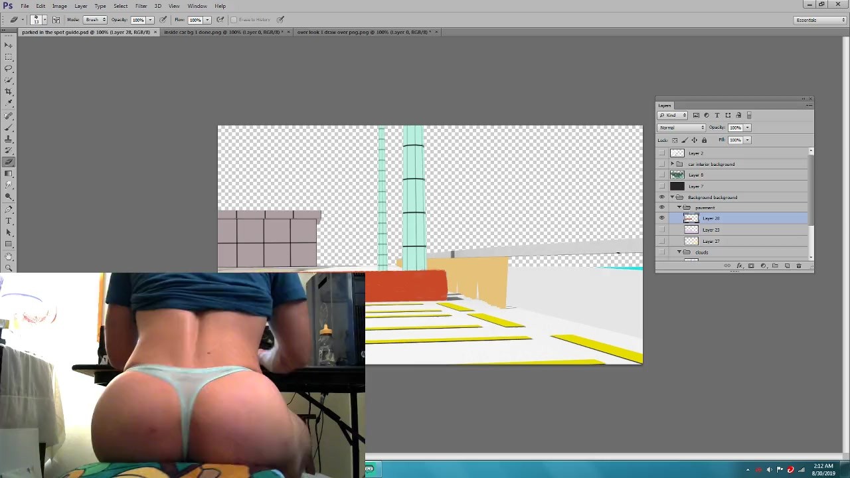
Task: Select the Lasso tool
Action: [9, 68]
